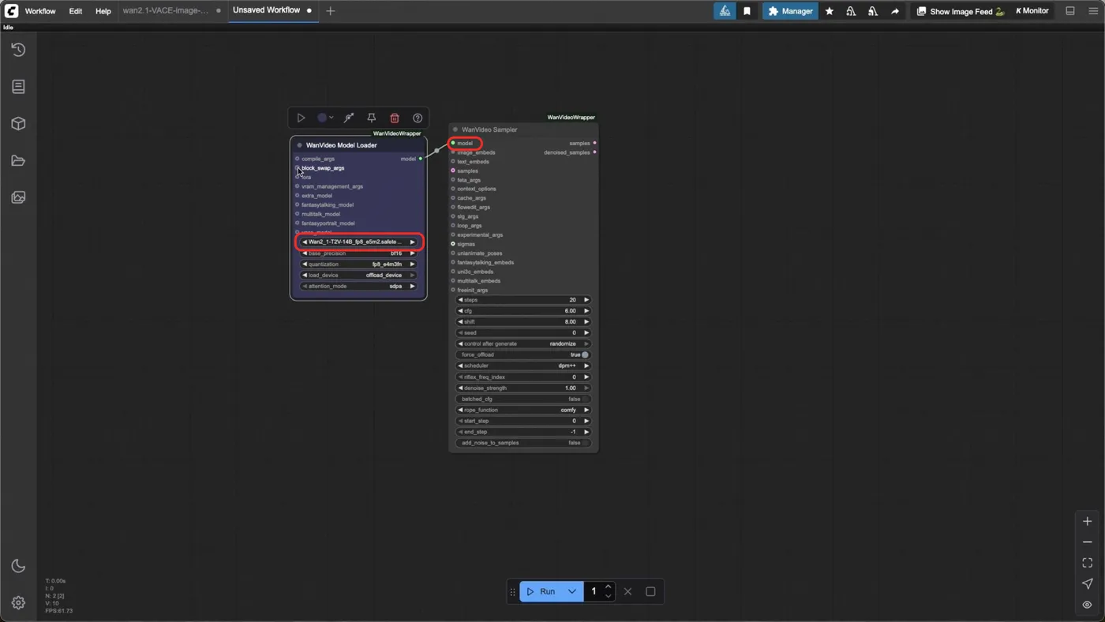This screenshot has height=622, width=1105.
Task: Open the workflows folder sidebar panel
Action: (18, 161)
